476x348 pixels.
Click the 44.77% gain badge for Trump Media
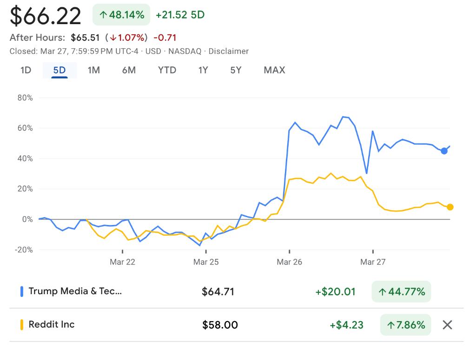(401, 291)
